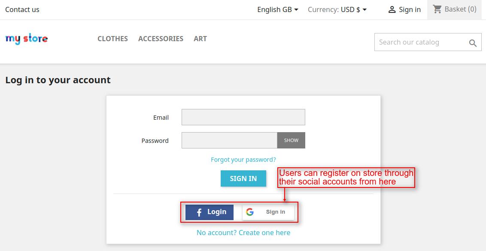Open the Contact us link
The width and height of the screenshot is (486, 251).
pyautogui.click(x=22, y=9)
